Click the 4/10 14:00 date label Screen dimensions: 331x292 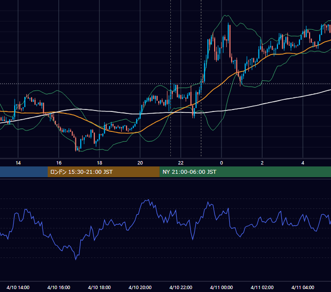coord(18,287)
